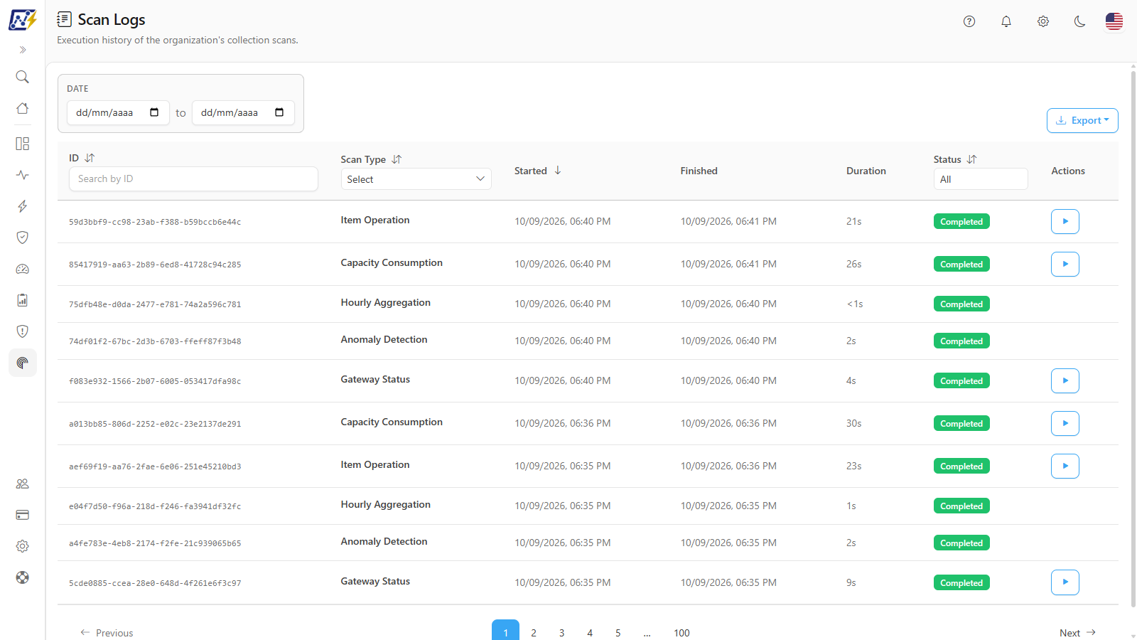The width and height of the screenshot is (1137, 640).
Task: Open help question mark icon in header
Action: click(969, 21)
